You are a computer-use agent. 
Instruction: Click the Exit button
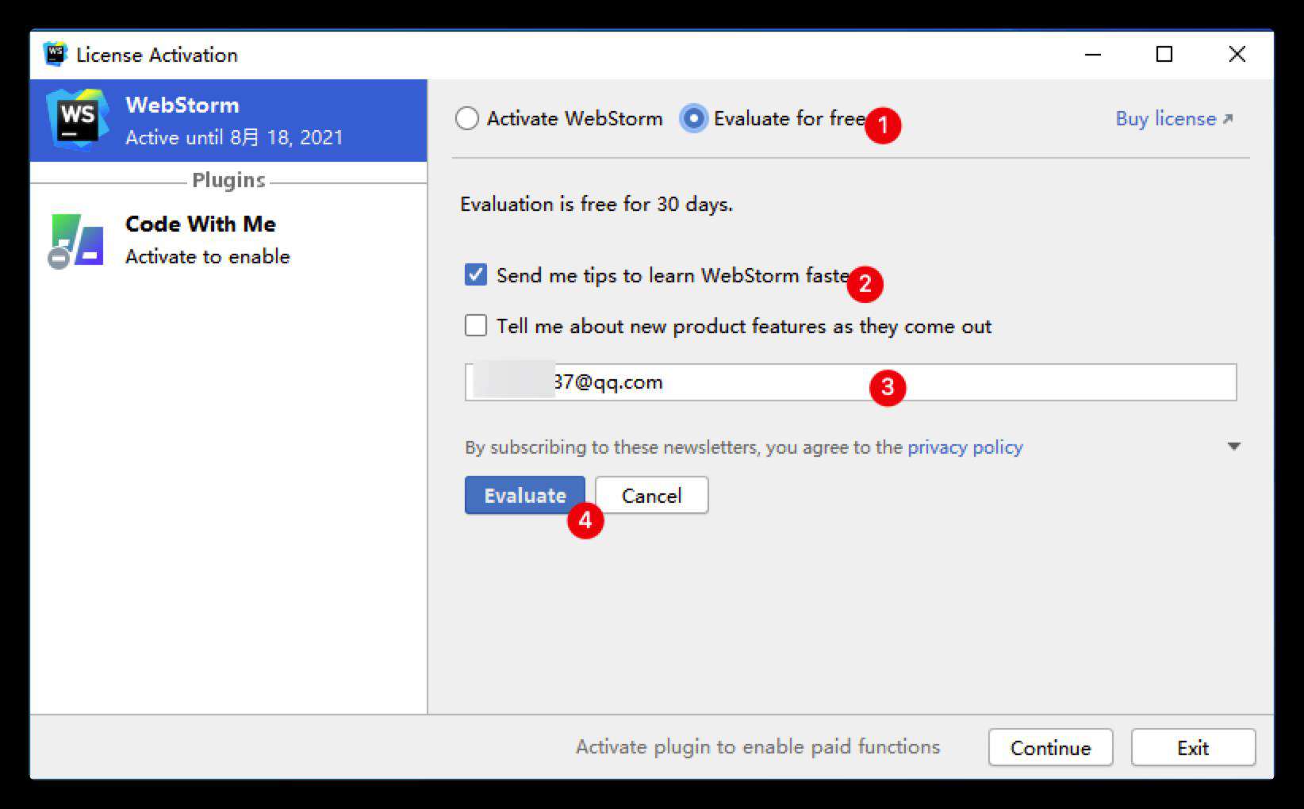tap(1193, 748)
